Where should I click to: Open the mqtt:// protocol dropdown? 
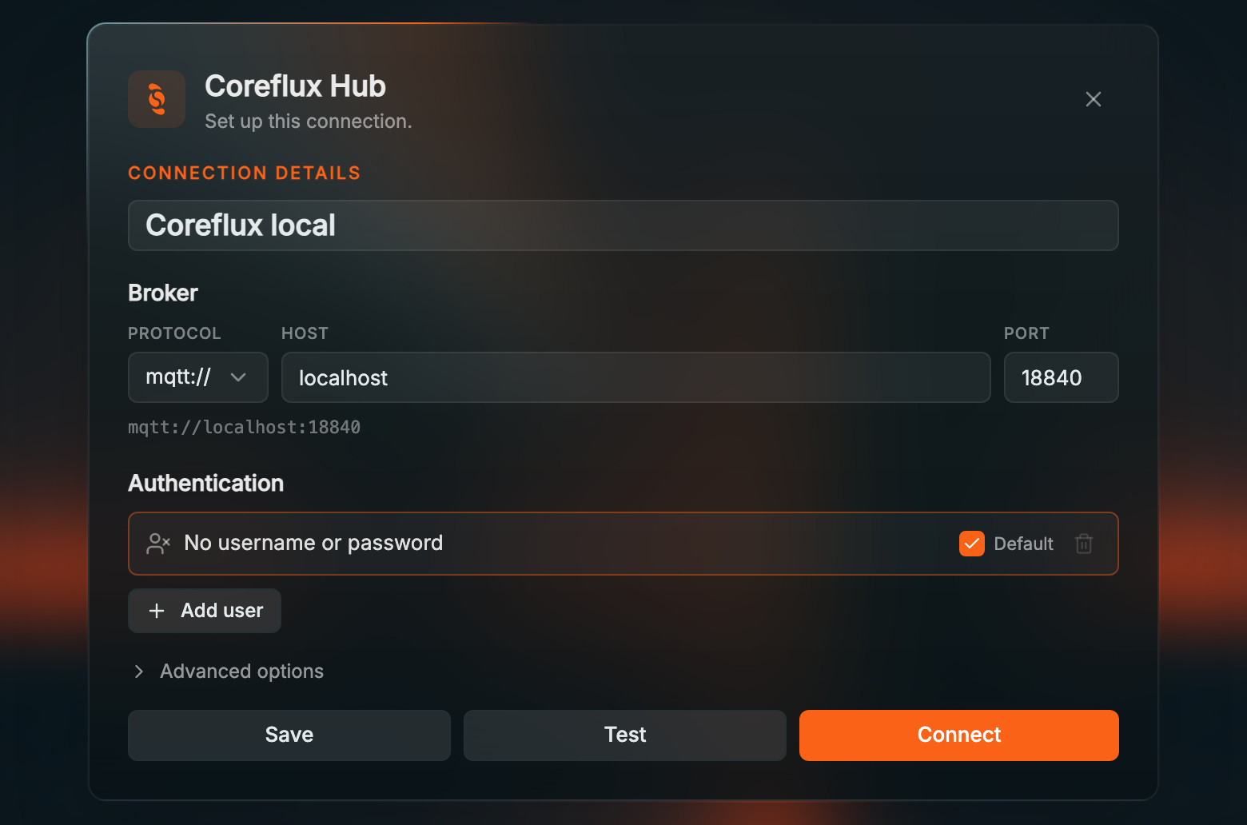(x=198, y=377)
